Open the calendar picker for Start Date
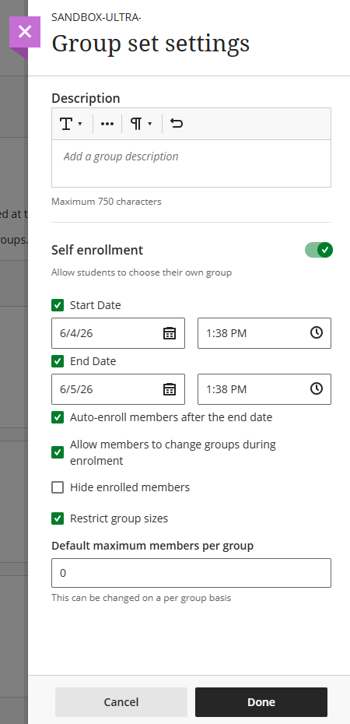The image size is (350, 724). (170, 333)
